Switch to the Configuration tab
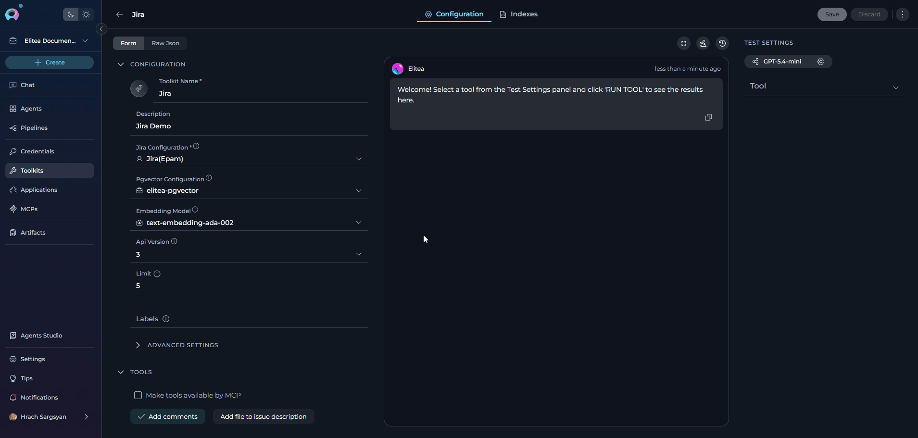The width and height of the screenshot is (918, 438). pos(454,14)
